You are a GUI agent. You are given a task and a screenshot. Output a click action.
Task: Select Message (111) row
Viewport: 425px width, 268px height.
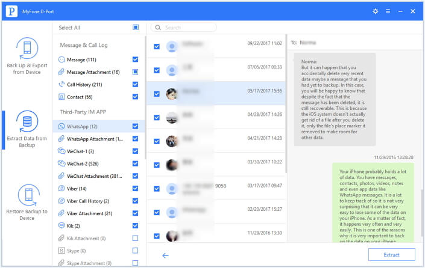[99, 59]
